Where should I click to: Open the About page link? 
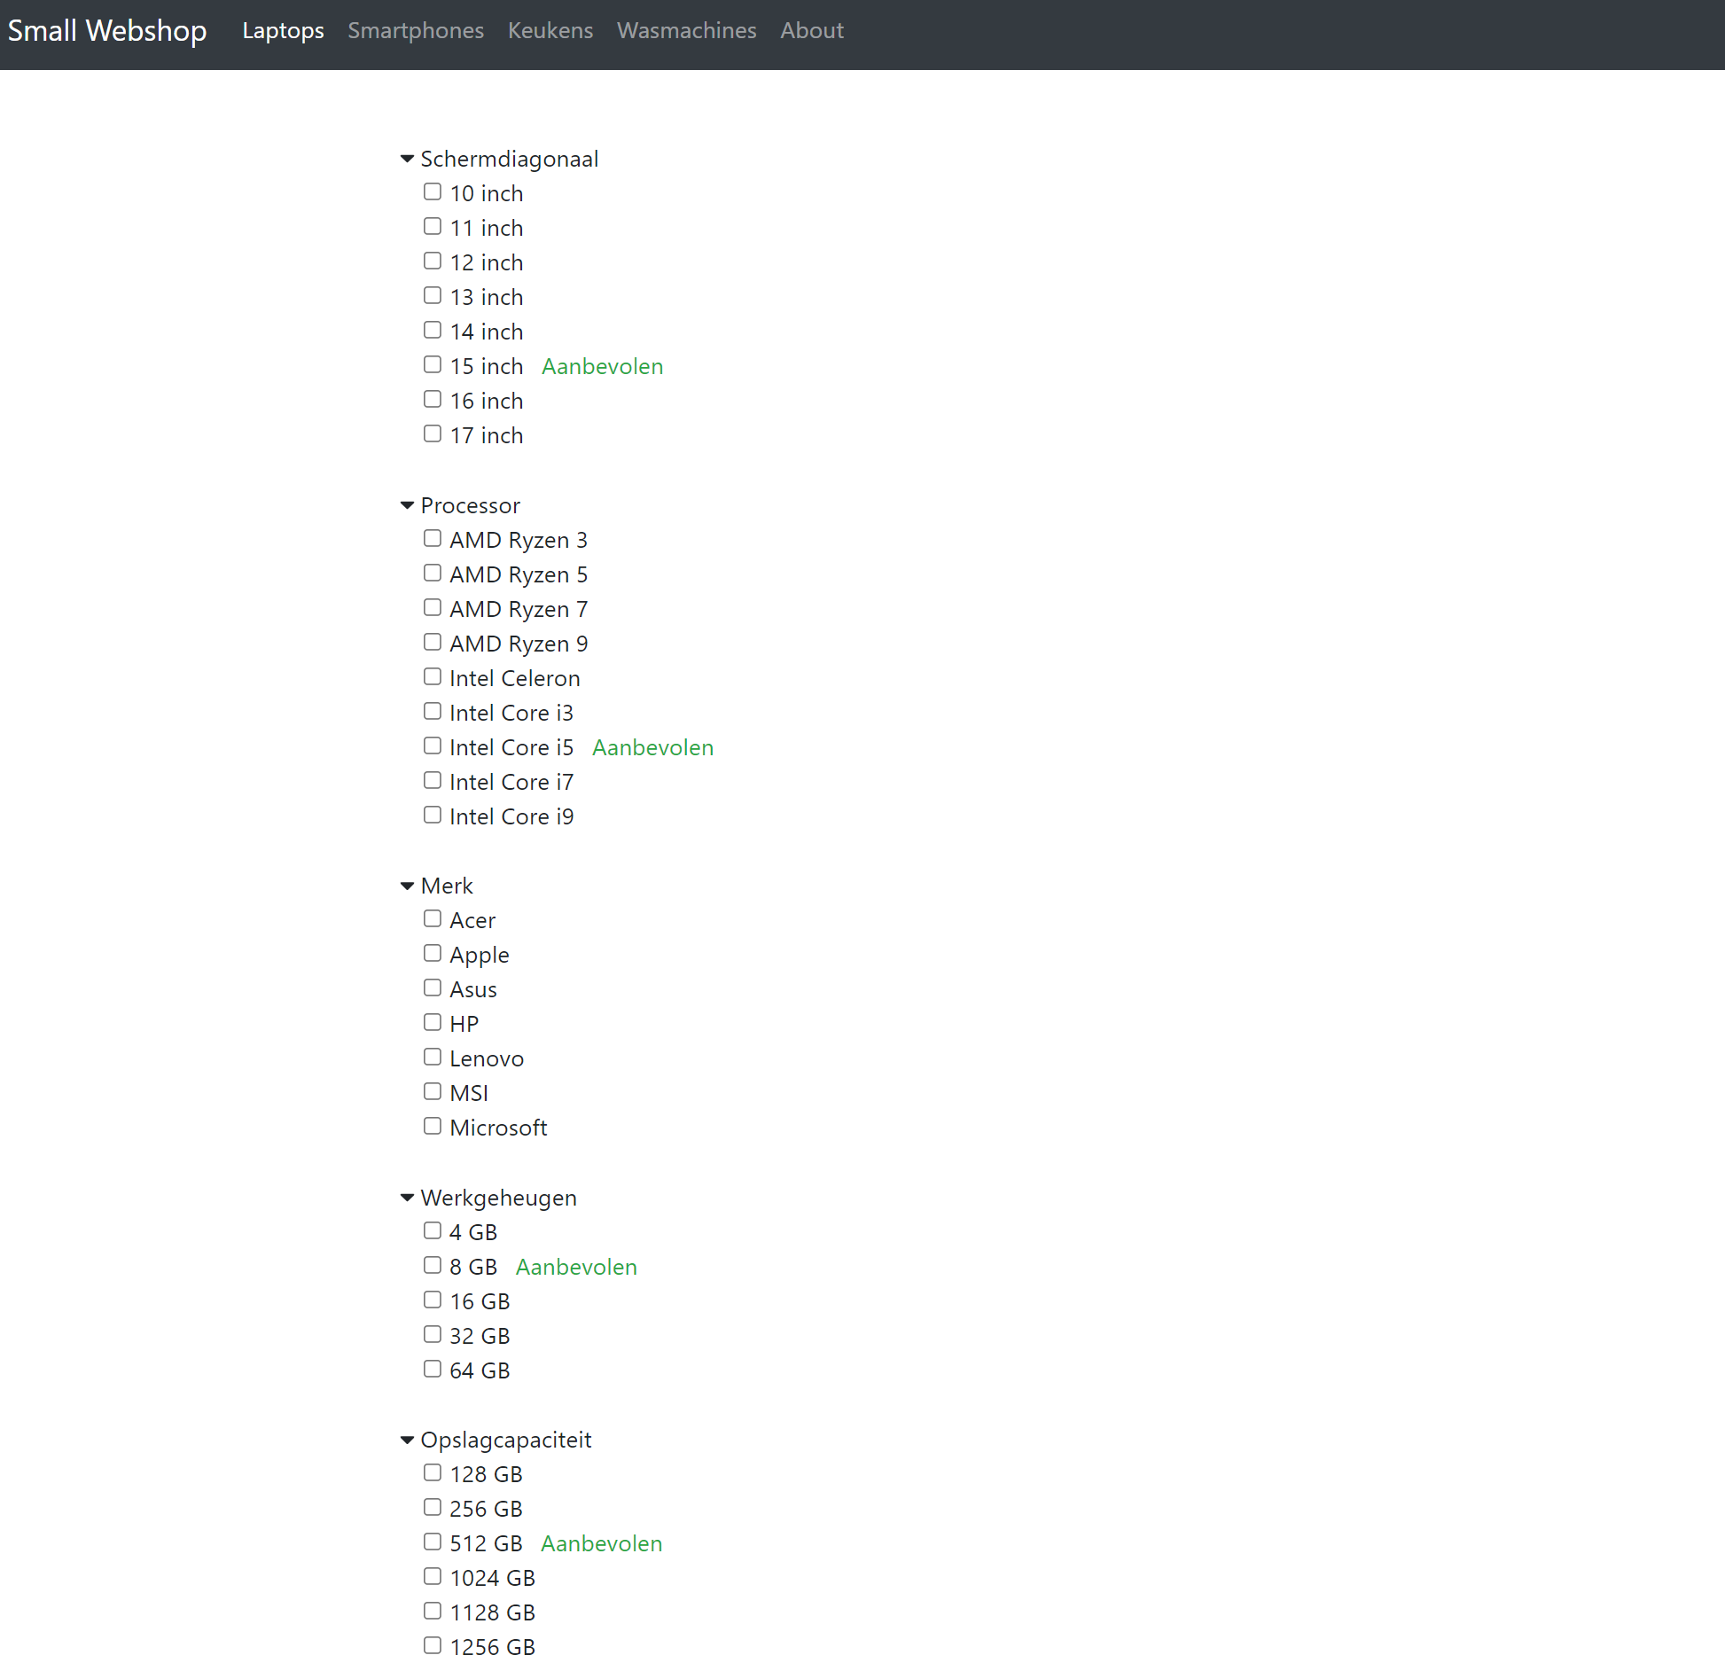(812, 31)
